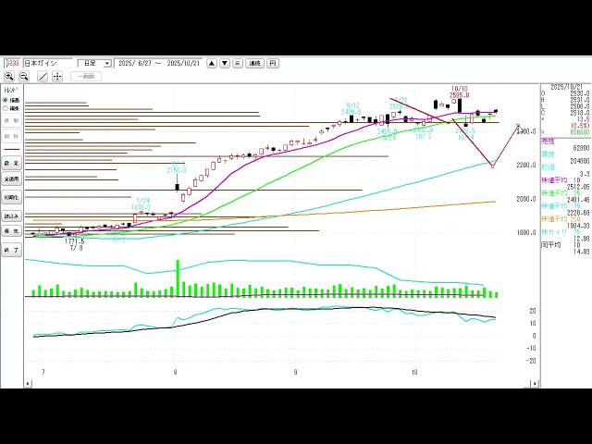
Task: Click the 円 yen display button
Action: tap(272, 63)
